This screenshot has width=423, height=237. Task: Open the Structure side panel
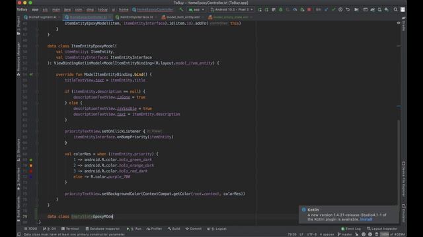point(19,149)
